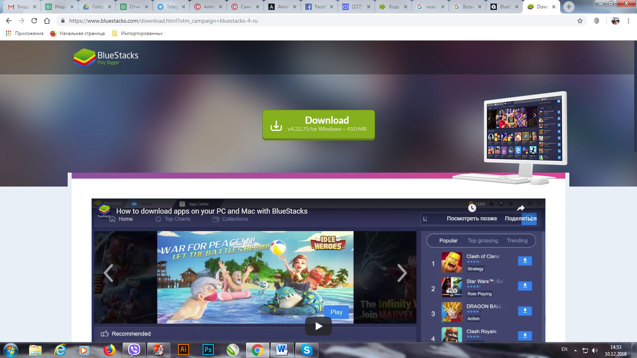Open Internet Explorer from the taskbar

(60, 350)
